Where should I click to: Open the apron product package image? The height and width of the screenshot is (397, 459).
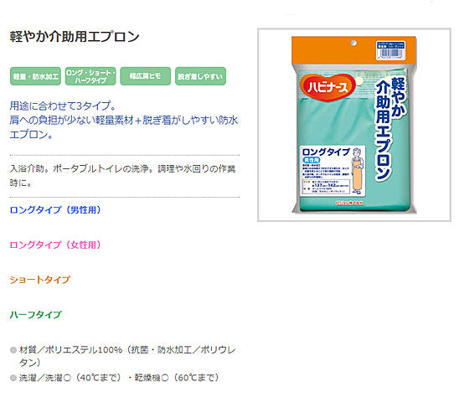point(354,125)
